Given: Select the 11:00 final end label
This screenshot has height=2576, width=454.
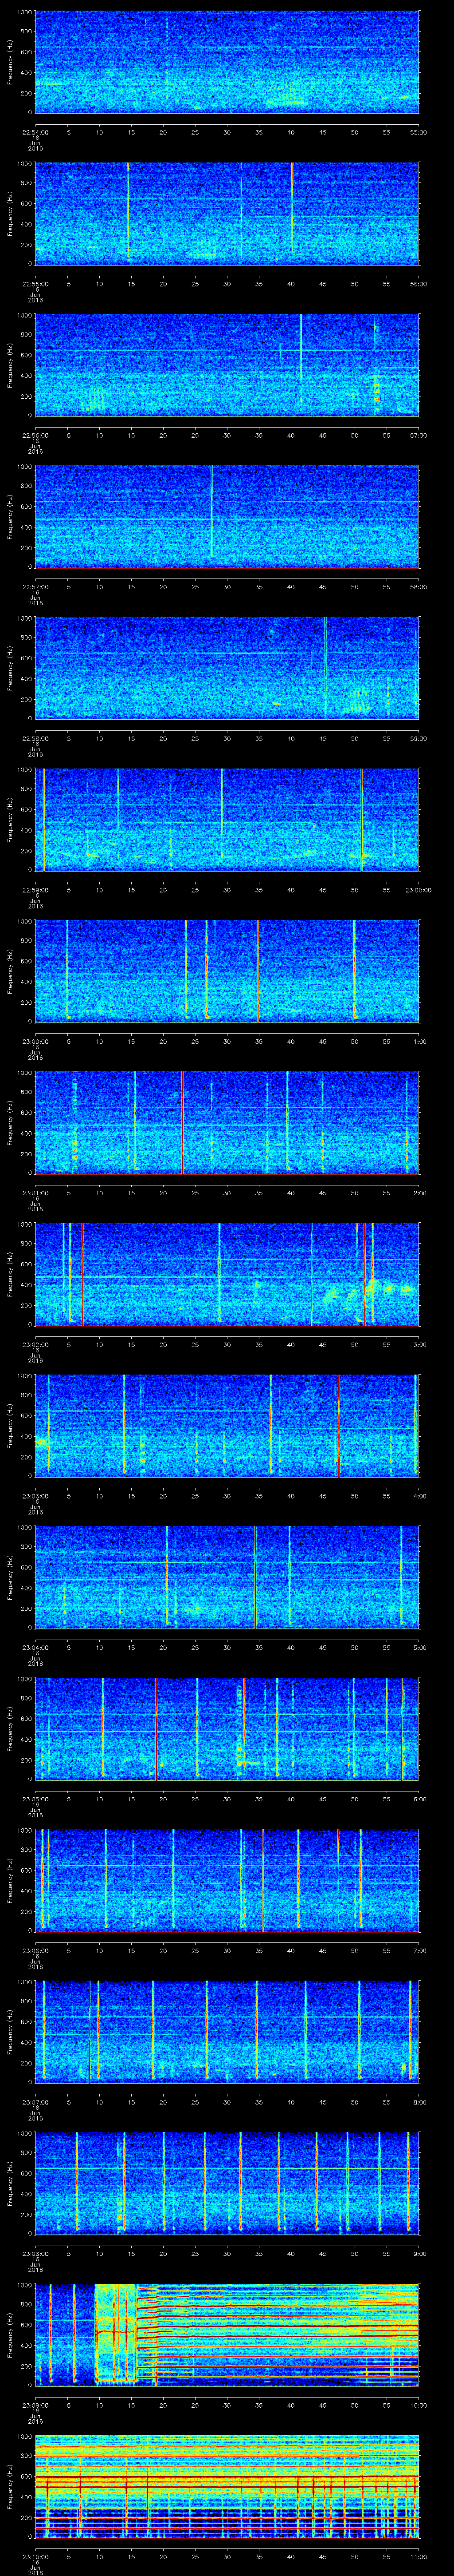Looking at the screenshot, I should pyautogui.click(x=419, y=2556).
